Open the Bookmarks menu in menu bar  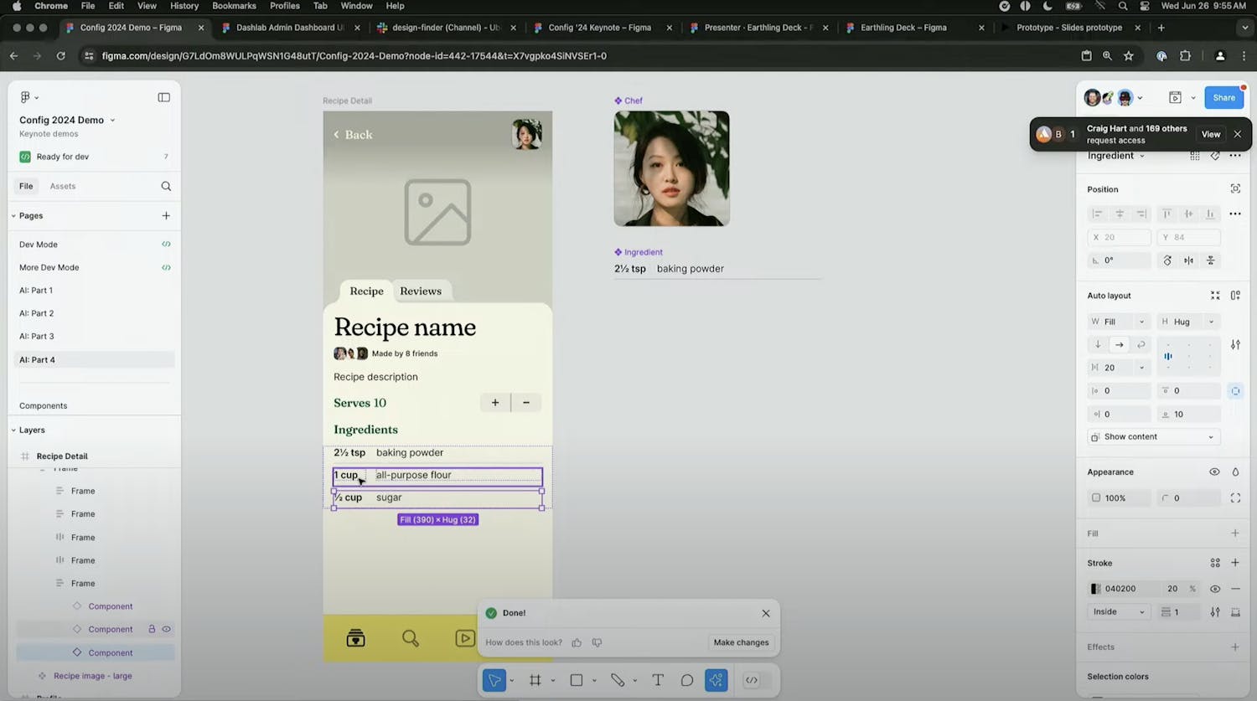(x=234, y=6)
